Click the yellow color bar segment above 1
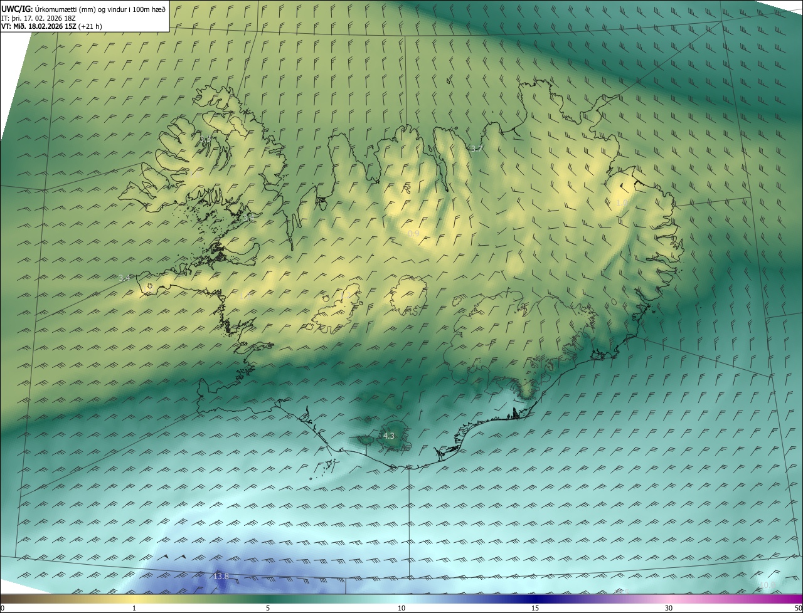The height and width of the screenshot is (613, 803). tap(134, 599)
